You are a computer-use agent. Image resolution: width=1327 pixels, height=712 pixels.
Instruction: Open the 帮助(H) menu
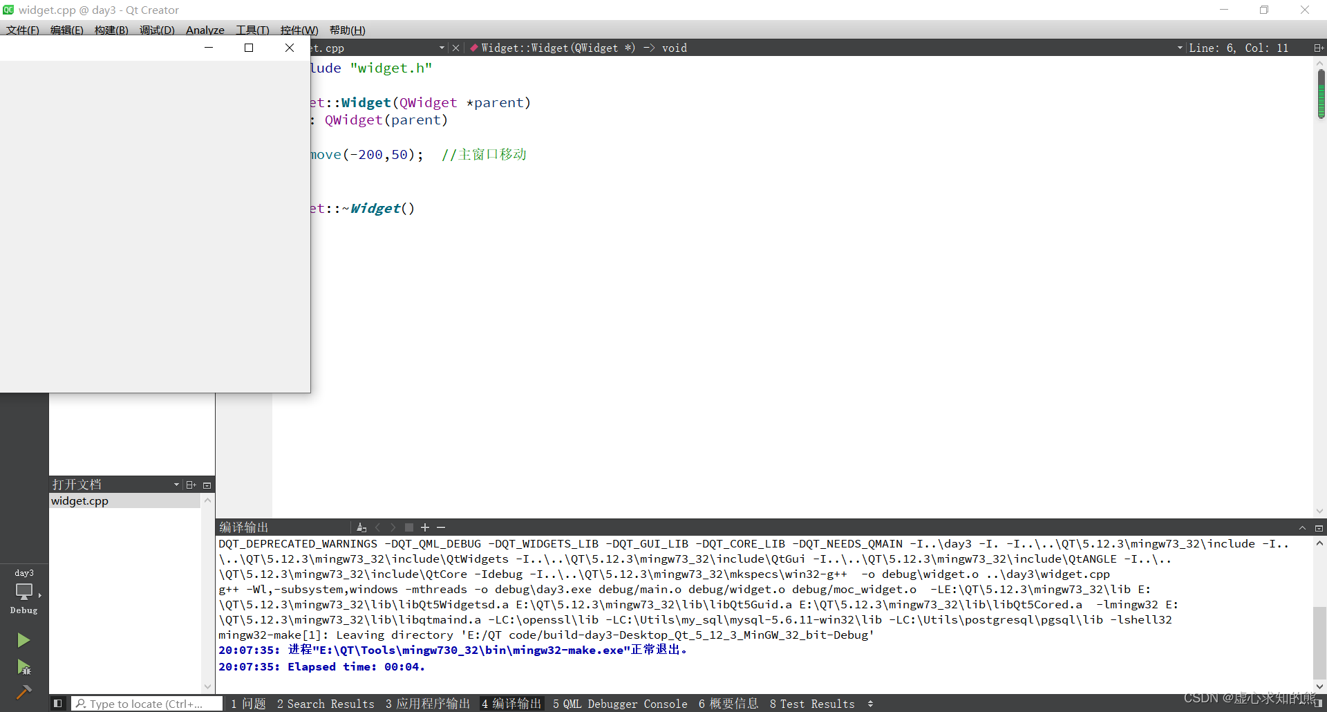pyautogui.click(x=347, y=30)
